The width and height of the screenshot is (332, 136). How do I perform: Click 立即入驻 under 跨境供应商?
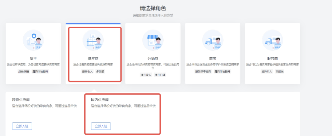point(22,126)
